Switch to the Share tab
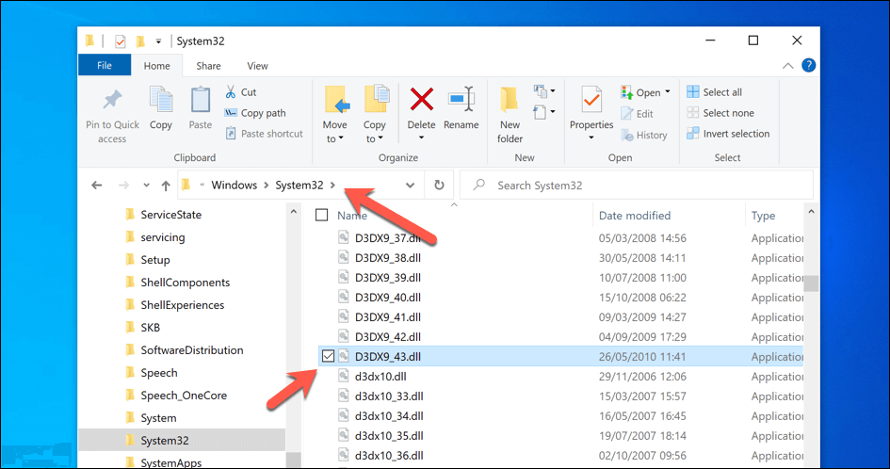Viewport: 890px width, 469px height. (208, 66)
